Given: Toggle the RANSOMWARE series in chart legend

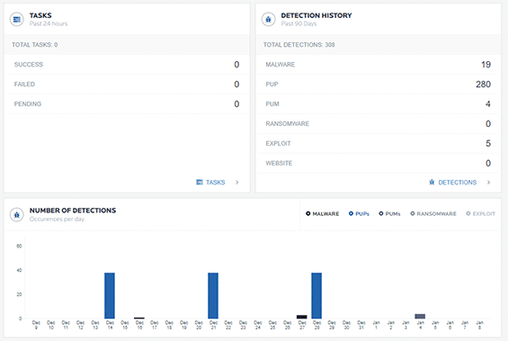Looking at the screenshot, I should tap(433, 213).
